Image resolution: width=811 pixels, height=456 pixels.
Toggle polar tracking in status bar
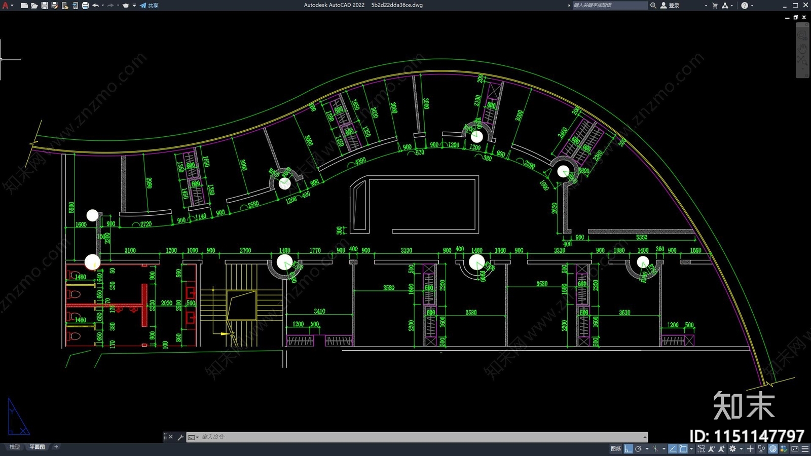[638, 449]
